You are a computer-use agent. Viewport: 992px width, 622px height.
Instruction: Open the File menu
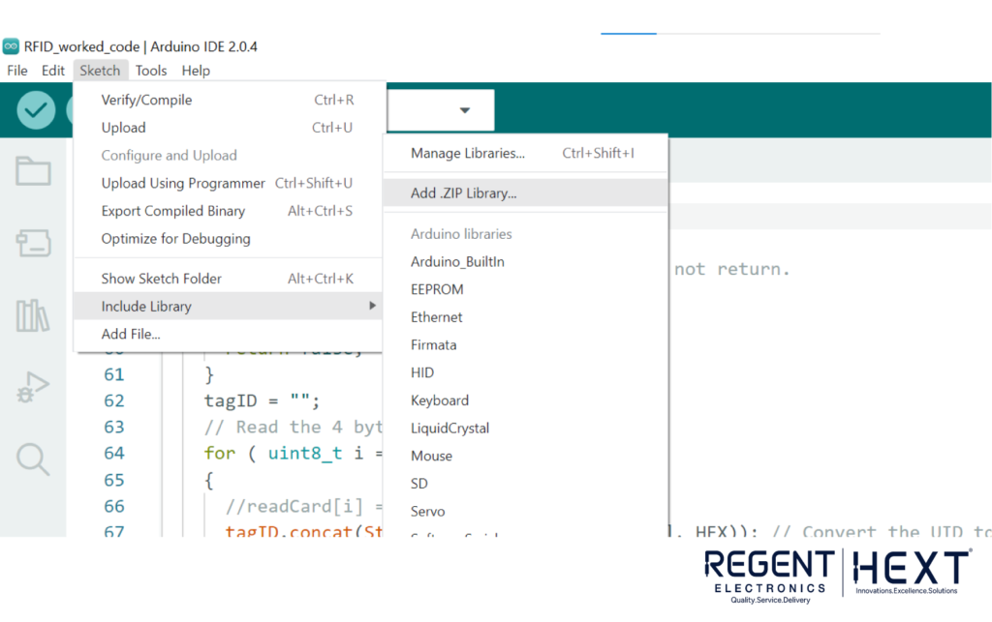click(x=17, y=71)
